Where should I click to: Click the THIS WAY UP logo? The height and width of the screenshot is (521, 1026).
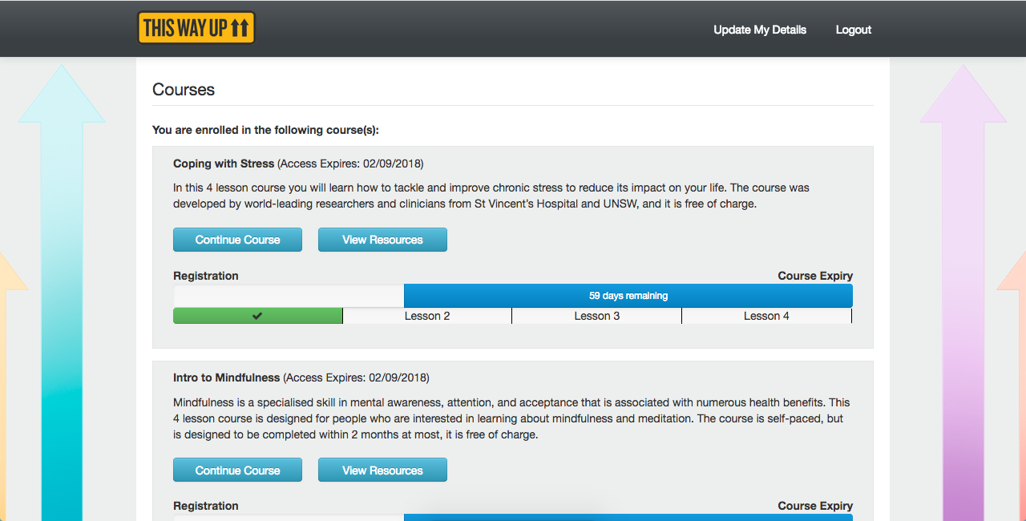(x=196, y=28)
